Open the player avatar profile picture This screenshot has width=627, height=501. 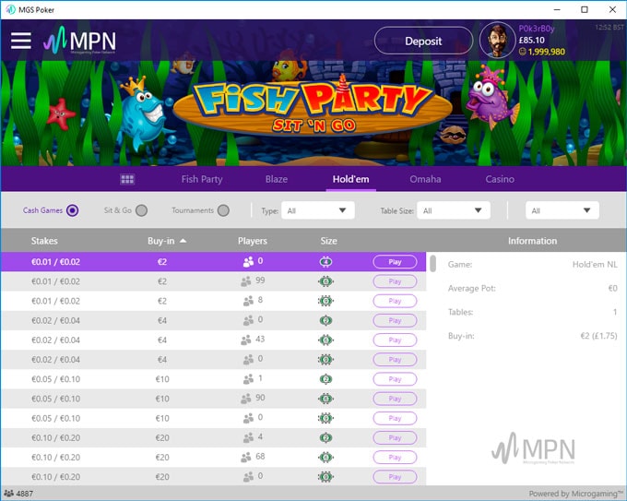coord(498,41)
